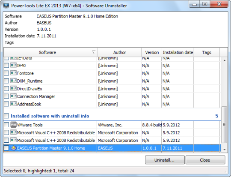Click the Connection Manager entry icon

13,96
